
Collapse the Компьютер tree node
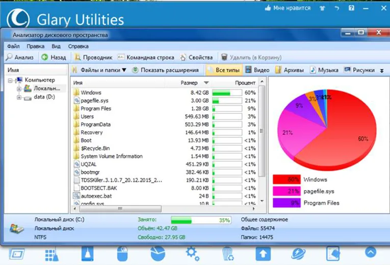pyautogui.click(x=10, y=81)
